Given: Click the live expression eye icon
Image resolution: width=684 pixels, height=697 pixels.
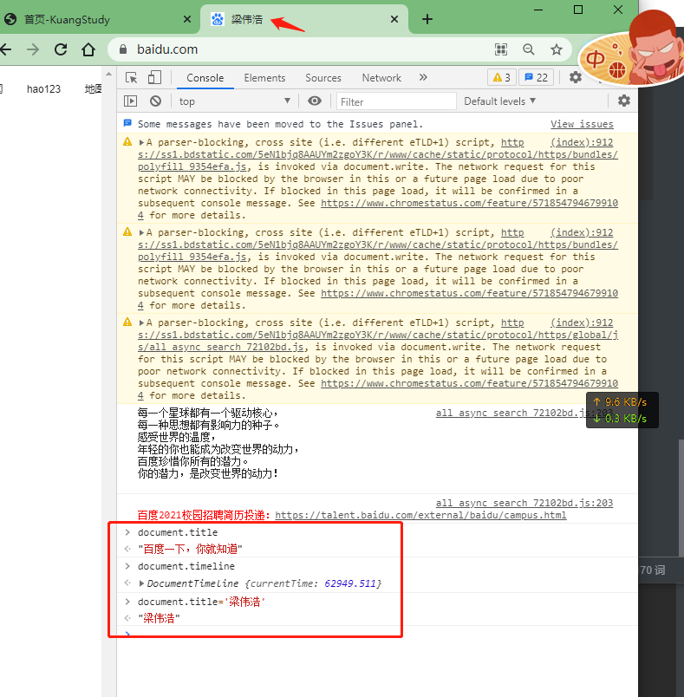Looking at the screenshot, I should pos(315,101).
